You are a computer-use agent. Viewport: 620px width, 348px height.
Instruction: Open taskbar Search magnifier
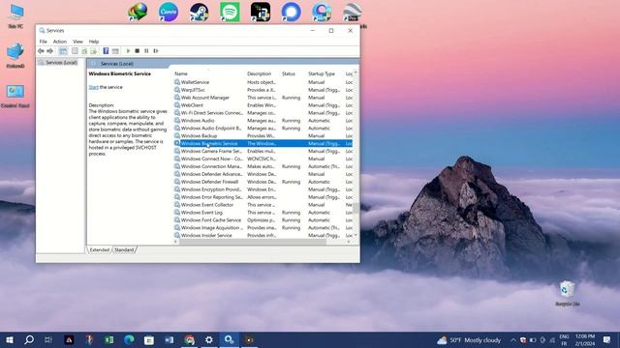(x=29, y=339)
